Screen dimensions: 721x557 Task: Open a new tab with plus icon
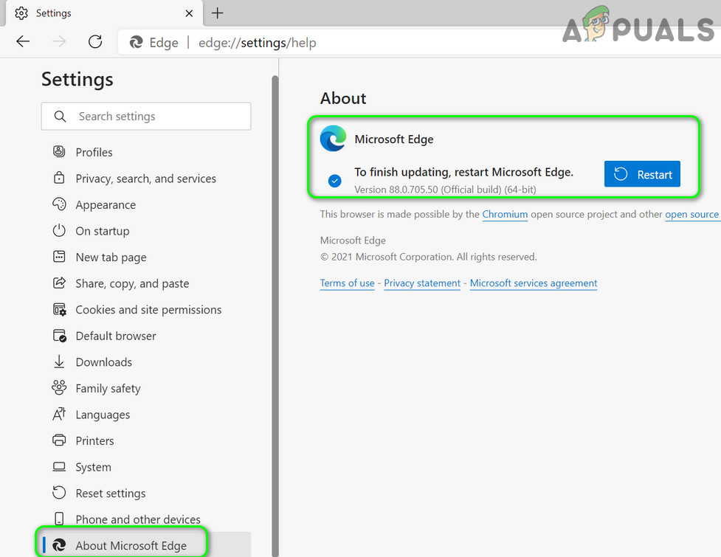pos(217,13)
